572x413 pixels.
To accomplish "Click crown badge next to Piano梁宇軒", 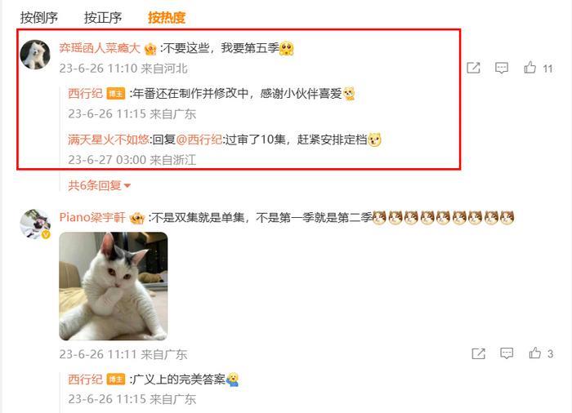I will tap(137, 218).
